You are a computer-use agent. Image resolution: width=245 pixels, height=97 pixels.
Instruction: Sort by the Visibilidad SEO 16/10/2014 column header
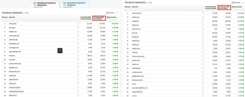[99, 18]
